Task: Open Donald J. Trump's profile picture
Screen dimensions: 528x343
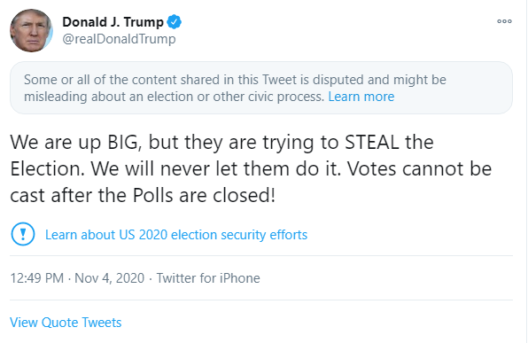Action: pos(31,30)
